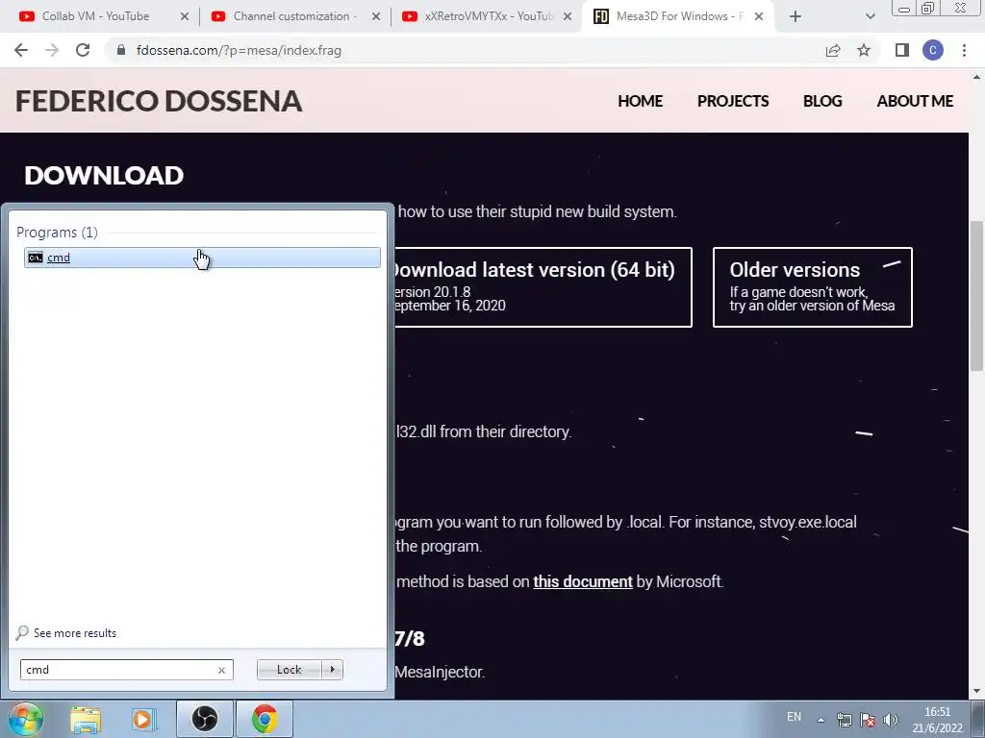Open the 'this document' Microsoft link
The width and height of the screenshot is (985, 738).
pyautogui.click(x=583, y=581)
